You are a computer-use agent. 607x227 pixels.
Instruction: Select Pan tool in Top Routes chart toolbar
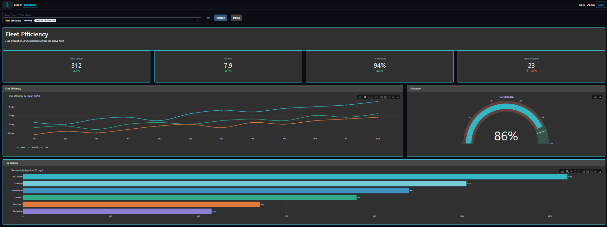571,172
